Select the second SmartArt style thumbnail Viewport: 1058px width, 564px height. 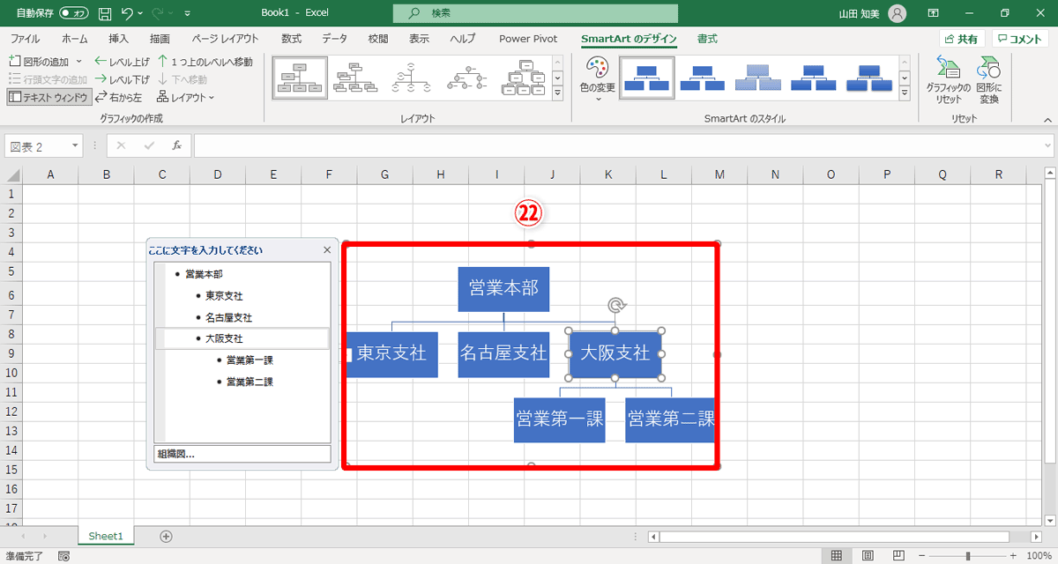pos(703,78)
